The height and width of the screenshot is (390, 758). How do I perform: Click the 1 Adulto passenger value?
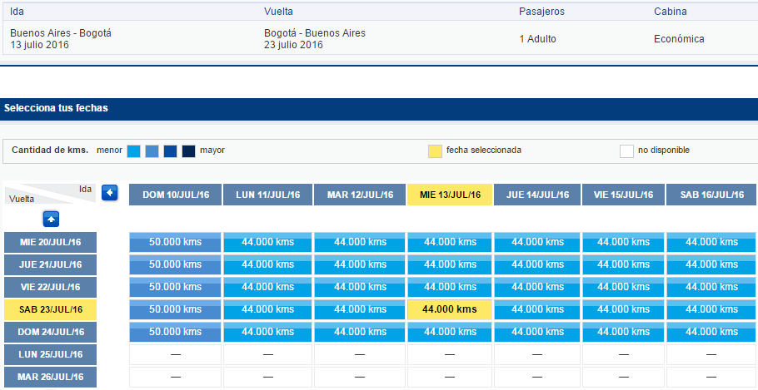537,39
